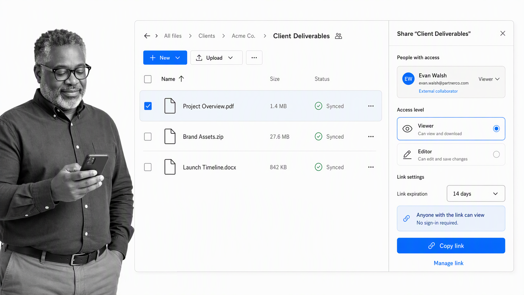Click Synced checkmark for Launch Timeline.docx
This screenshot has width=524, height=295.
coord(319,167)
